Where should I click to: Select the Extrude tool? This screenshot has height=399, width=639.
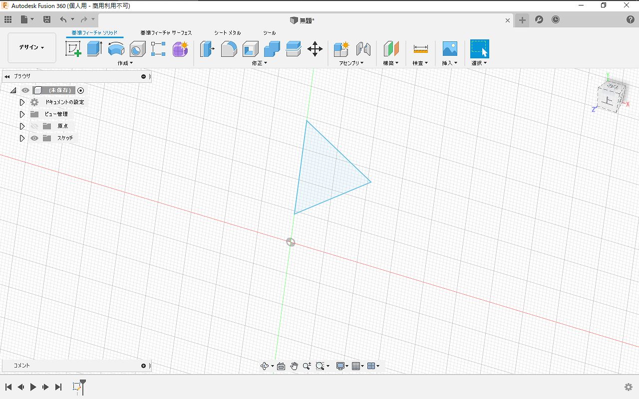(94, 49)
